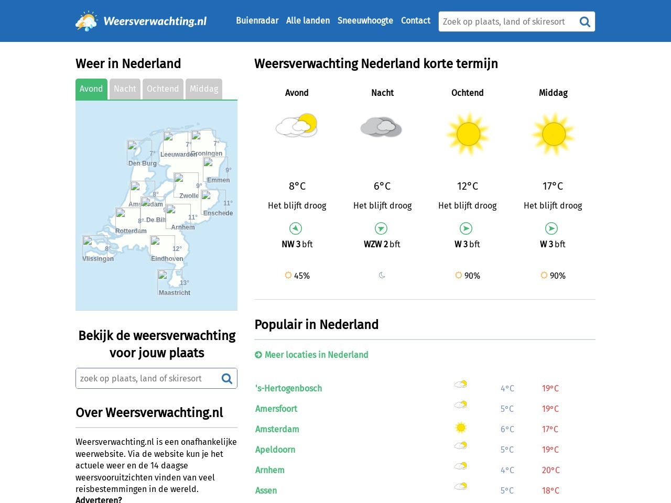This screenshot has width=671, height=503.
Task: Open Buienradar in the top menu
Action: (x=257, y=20)
